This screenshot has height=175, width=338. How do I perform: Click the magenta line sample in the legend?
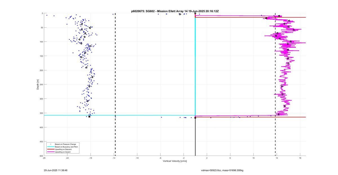point(50,152)
